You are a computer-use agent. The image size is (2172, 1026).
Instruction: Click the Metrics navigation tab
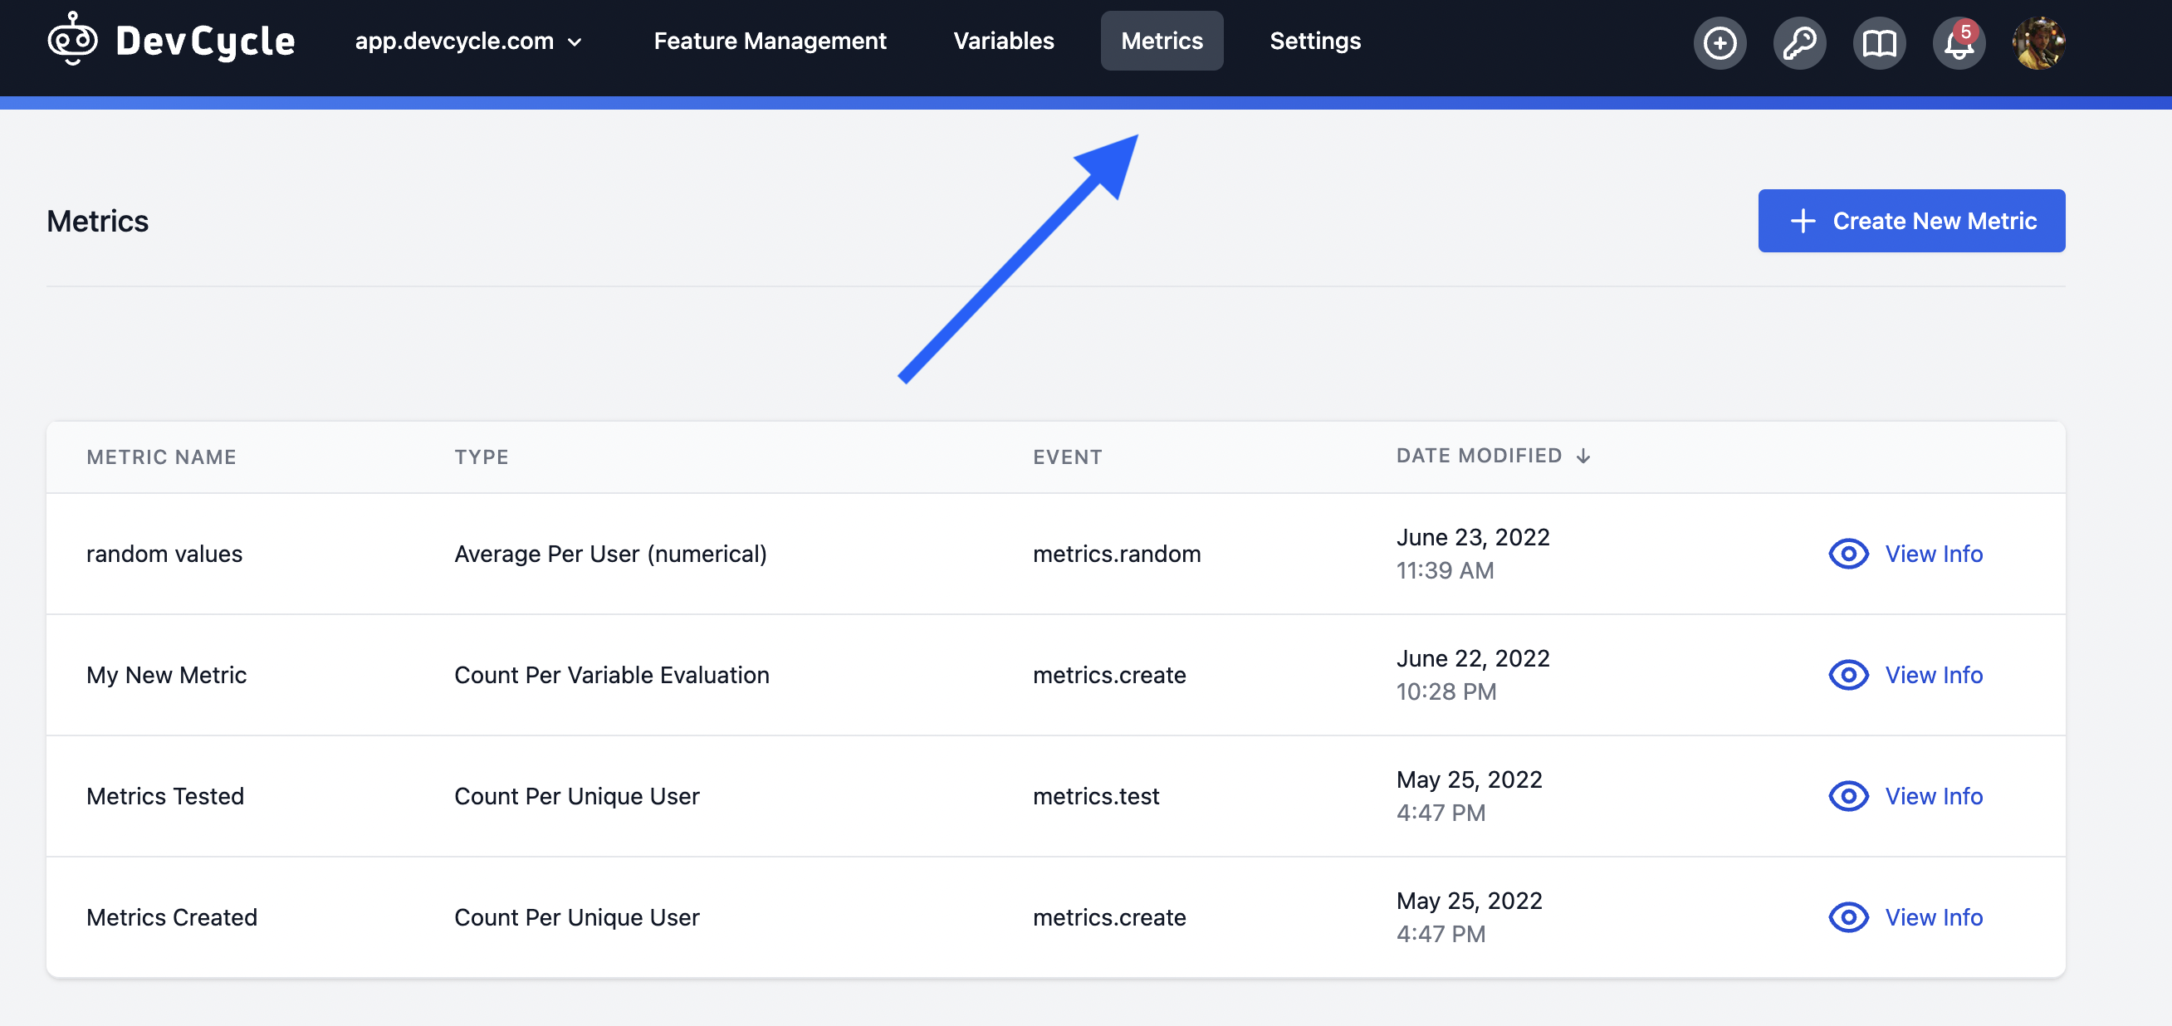pos(1162,39)
